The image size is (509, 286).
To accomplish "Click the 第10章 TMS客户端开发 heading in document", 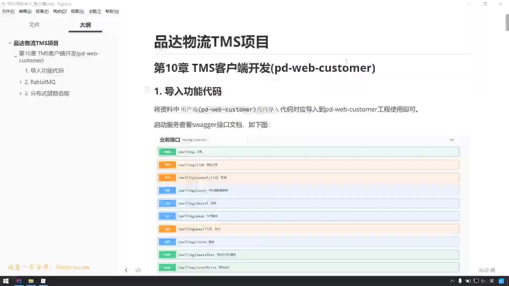I will 265,68.
